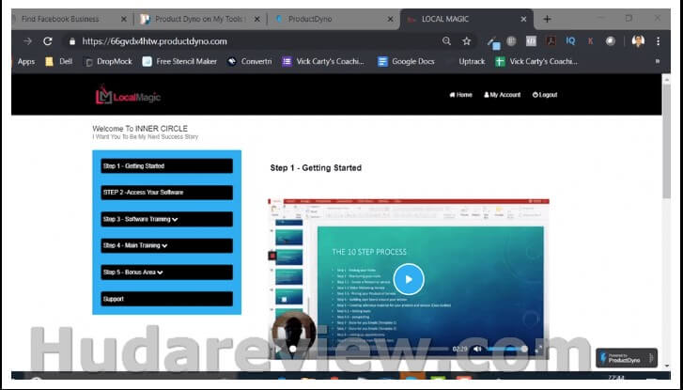Screen dimensions: 683x390
Task: Click the padlock site info icon
Action: [x=72, y=41]
